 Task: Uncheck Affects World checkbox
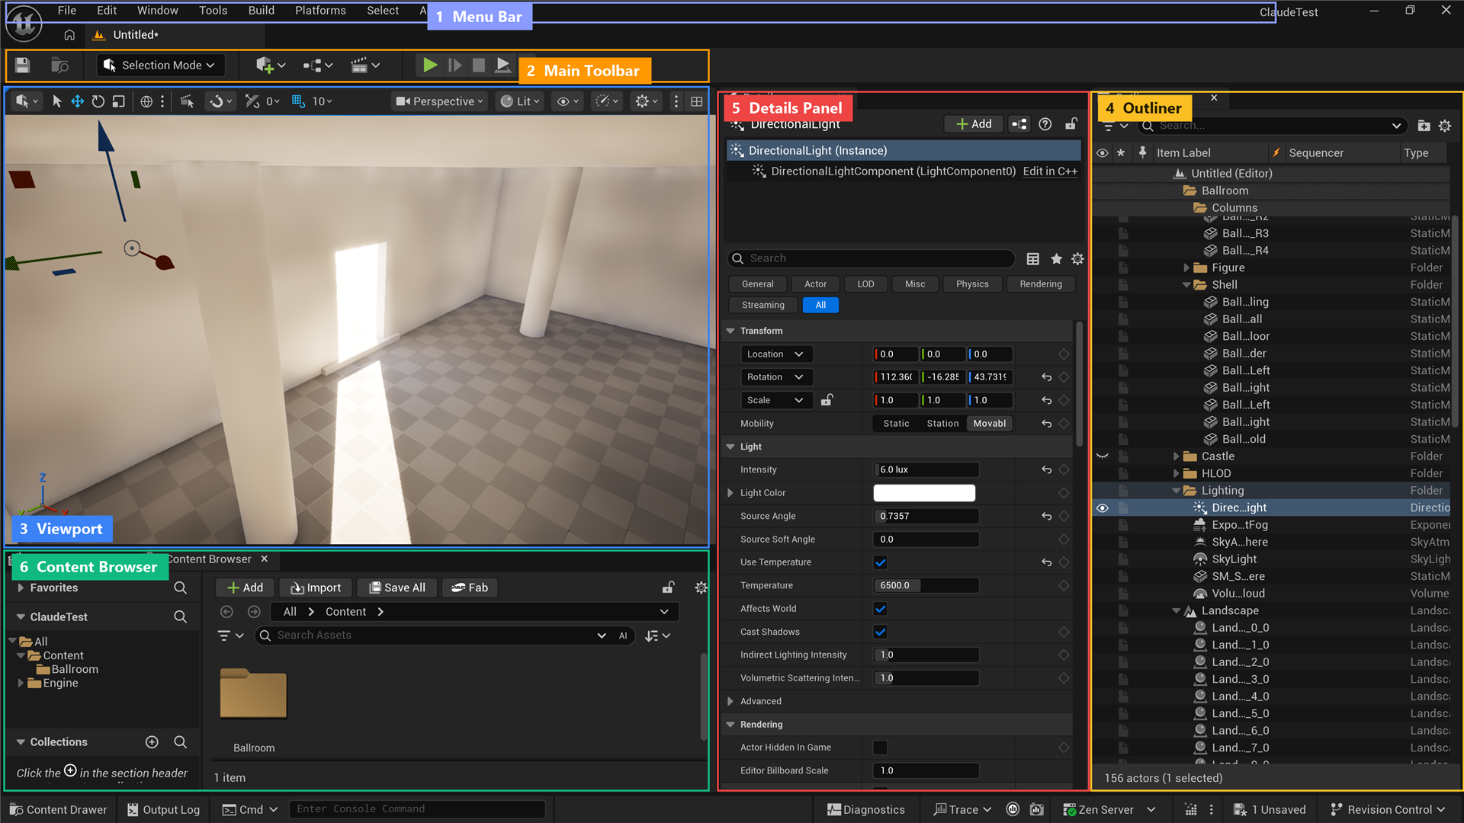(x=881, y=610)
